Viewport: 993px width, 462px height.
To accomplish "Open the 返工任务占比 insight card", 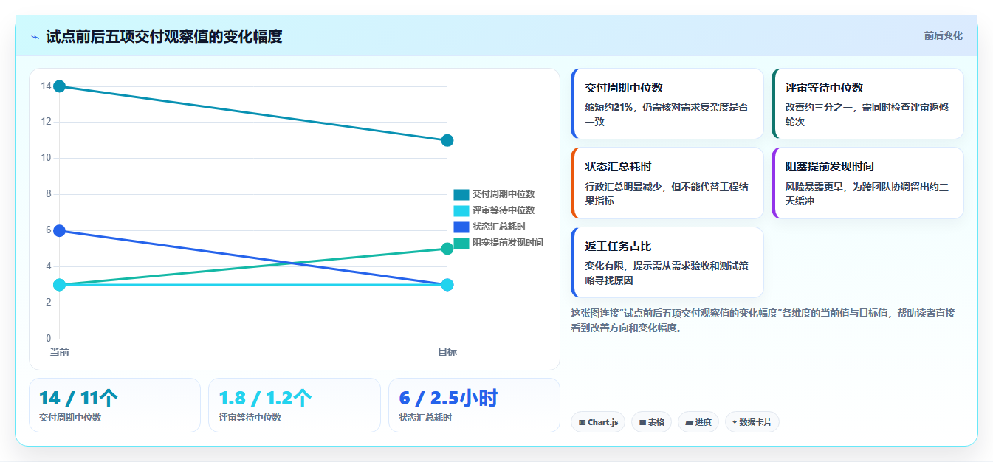I will coord(667,262).
